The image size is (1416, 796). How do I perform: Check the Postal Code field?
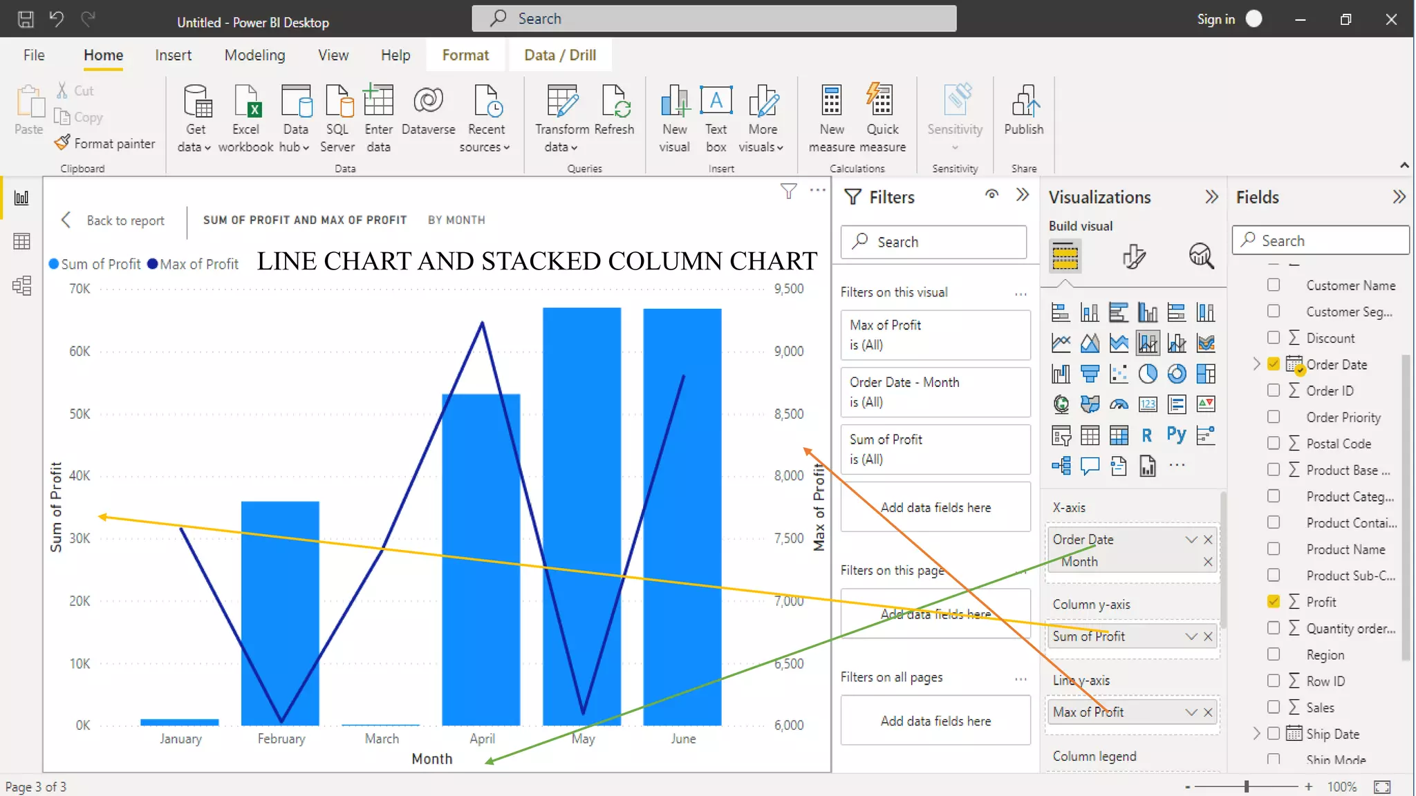pyautogui.click(x=1274, y=444)
